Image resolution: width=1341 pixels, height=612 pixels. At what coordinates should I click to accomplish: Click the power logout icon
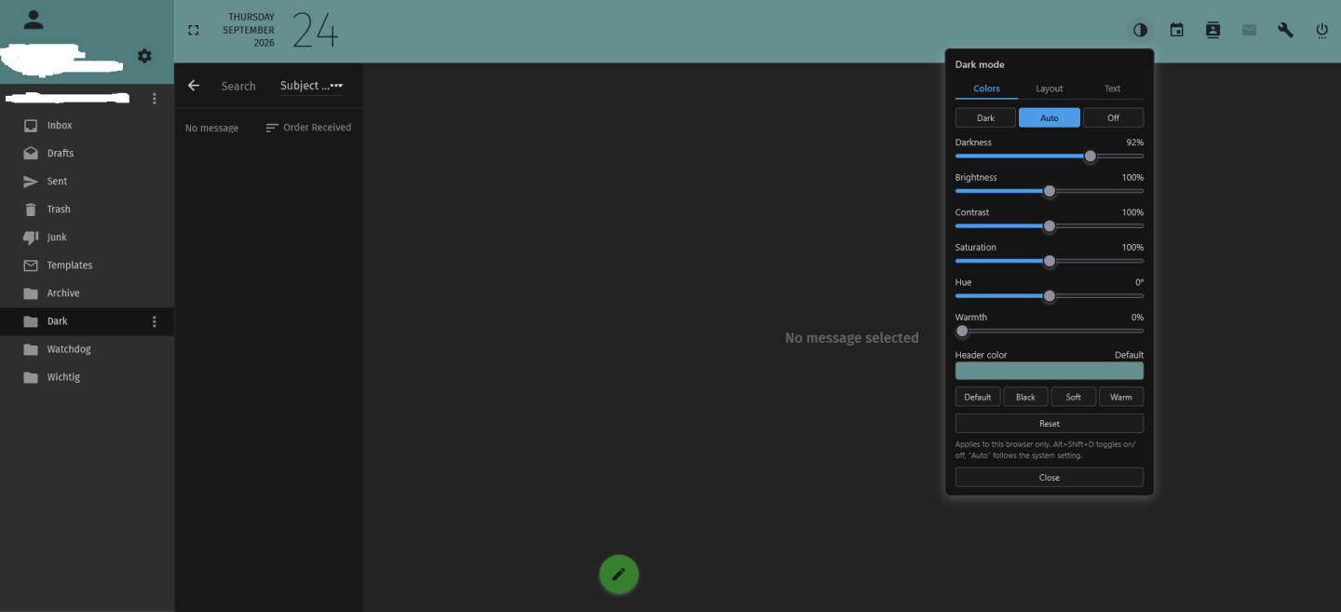[x=1321, y=30]
